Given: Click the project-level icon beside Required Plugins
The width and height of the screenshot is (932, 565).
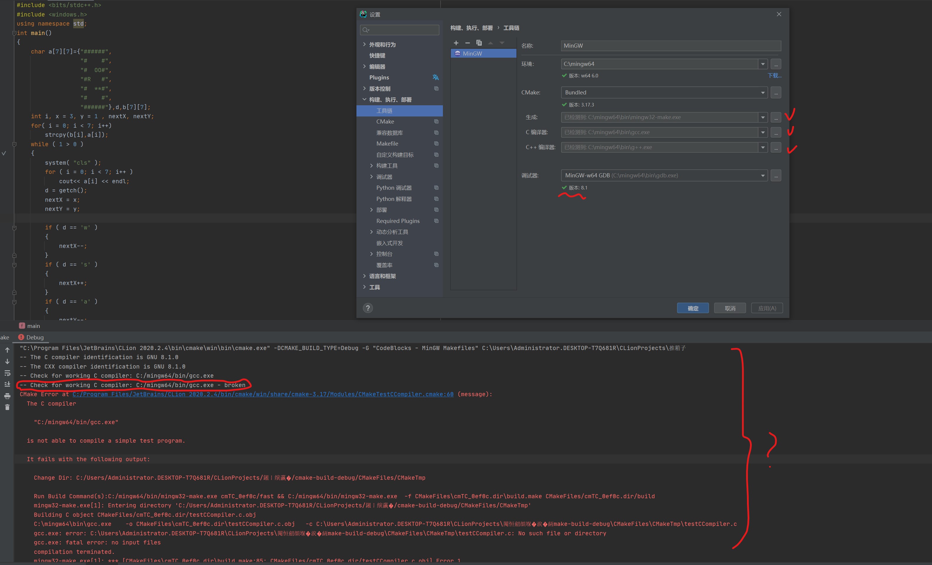Looking at the screenshot, I should (x=436, y=221).
